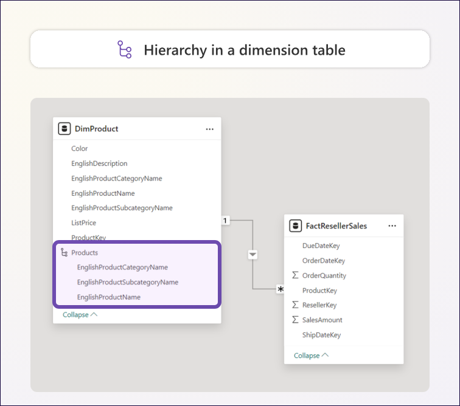
Task: Select EnglishProductSubcategoryName inside Products hierarchy
Action: coord(127,282)
